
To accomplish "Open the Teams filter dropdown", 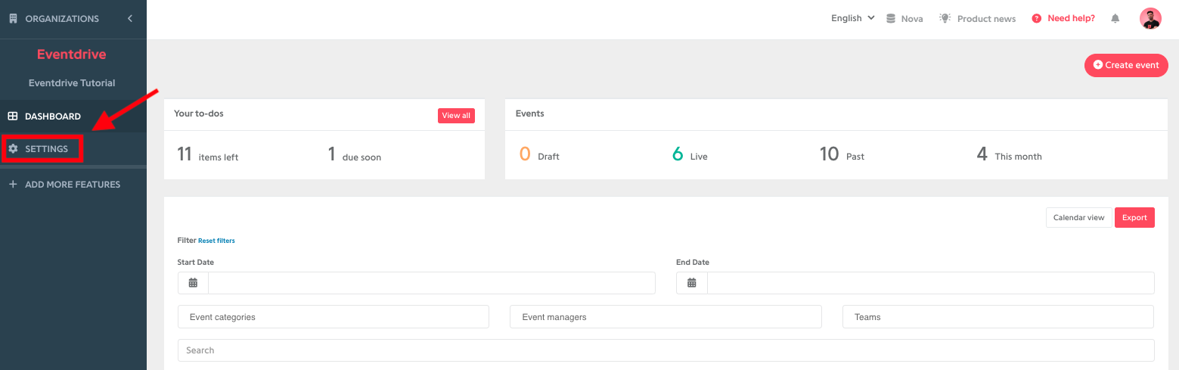I will point(998,317).
